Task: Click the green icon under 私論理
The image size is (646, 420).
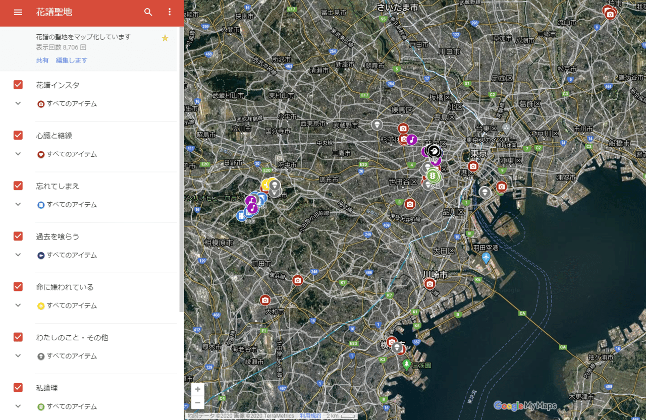Action: (41, 406)
